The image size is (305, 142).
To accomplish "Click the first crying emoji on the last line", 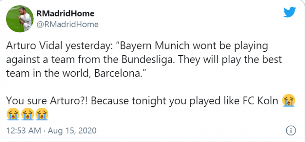I will [13, 114].
